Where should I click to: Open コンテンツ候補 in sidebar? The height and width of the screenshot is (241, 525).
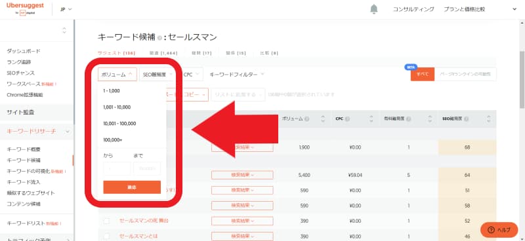click(24, 204)
